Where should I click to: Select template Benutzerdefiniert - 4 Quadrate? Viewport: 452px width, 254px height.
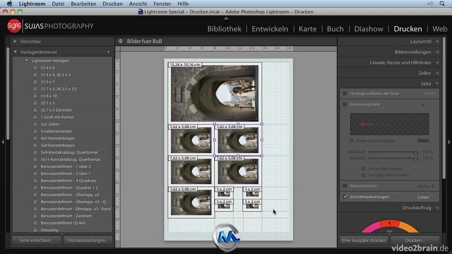pos(69,181)
